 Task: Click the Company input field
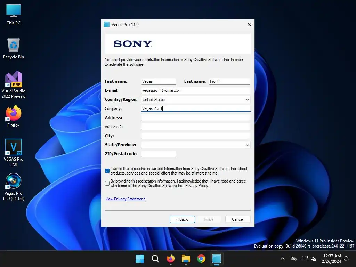tap(196, 108)
